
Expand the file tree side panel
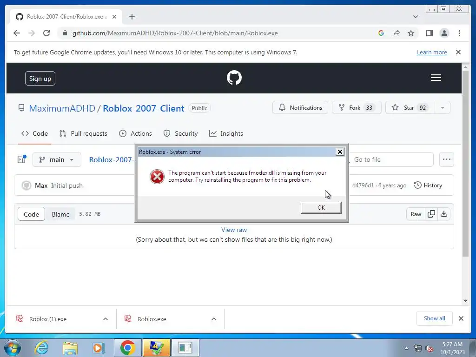21,159
